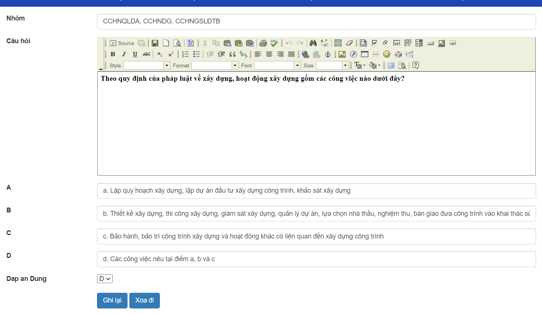Insert a numbered list
The width and height of the screenshot is (542, 314).
[x=185, y=54]
